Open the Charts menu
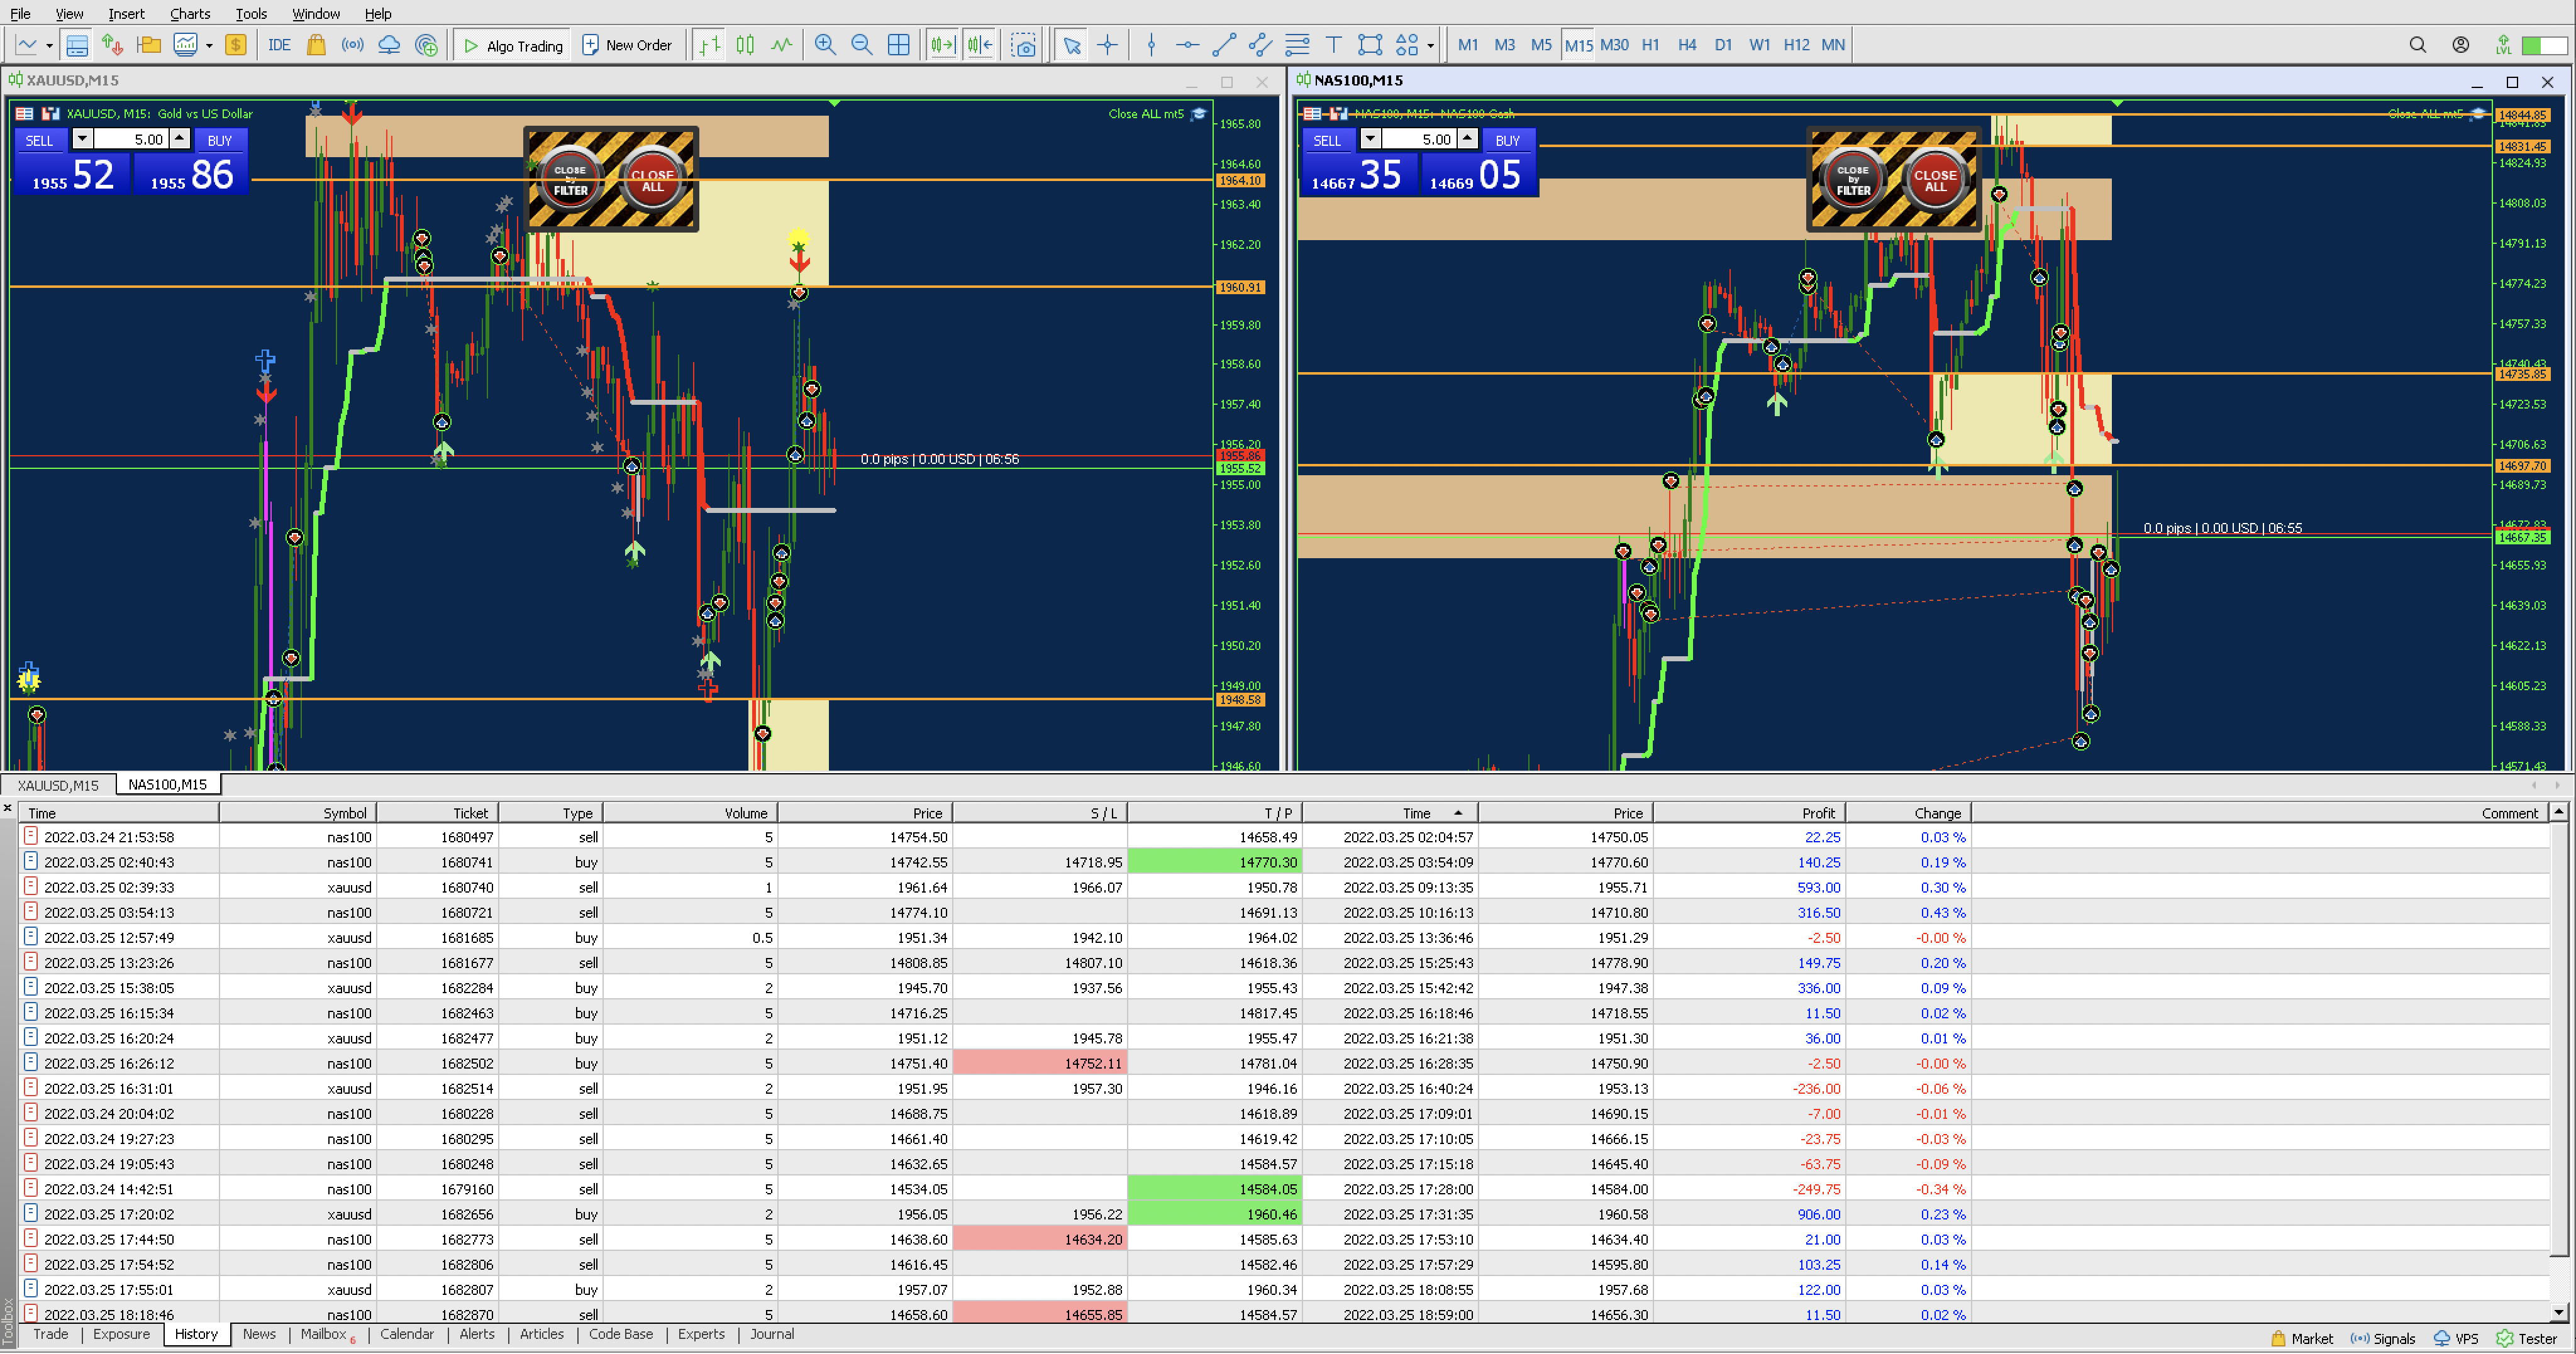Screen dimensions: 2576x1354 189,13
